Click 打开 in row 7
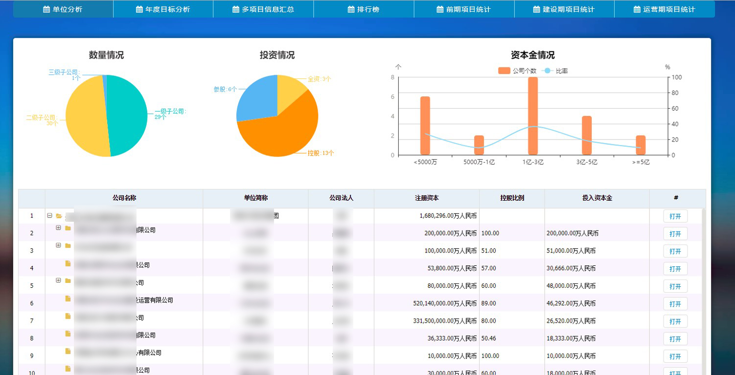 pyautogui.click(x=675, y=322)
